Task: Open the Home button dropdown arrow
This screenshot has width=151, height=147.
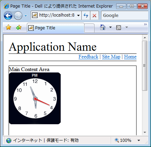Action: tap(110, 27)
